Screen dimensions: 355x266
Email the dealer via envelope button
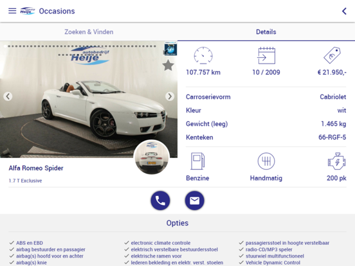pos(194,200)
